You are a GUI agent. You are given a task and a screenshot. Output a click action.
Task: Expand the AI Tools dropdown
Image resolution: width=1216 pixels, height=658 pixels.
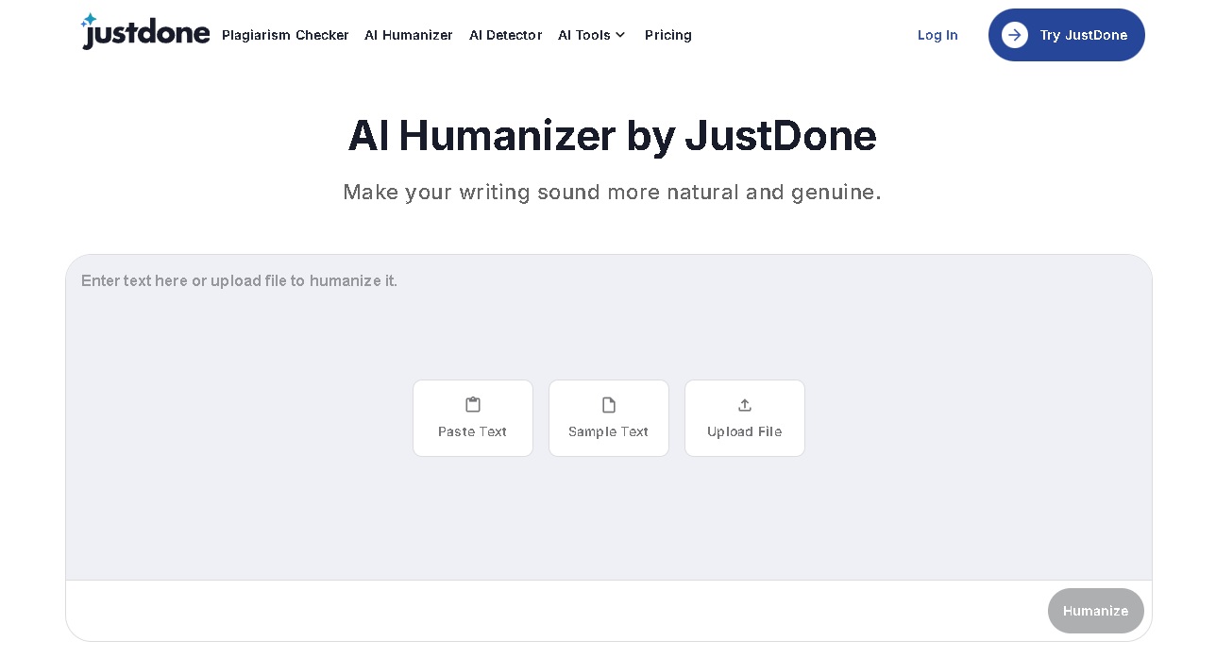click(592, 35)
